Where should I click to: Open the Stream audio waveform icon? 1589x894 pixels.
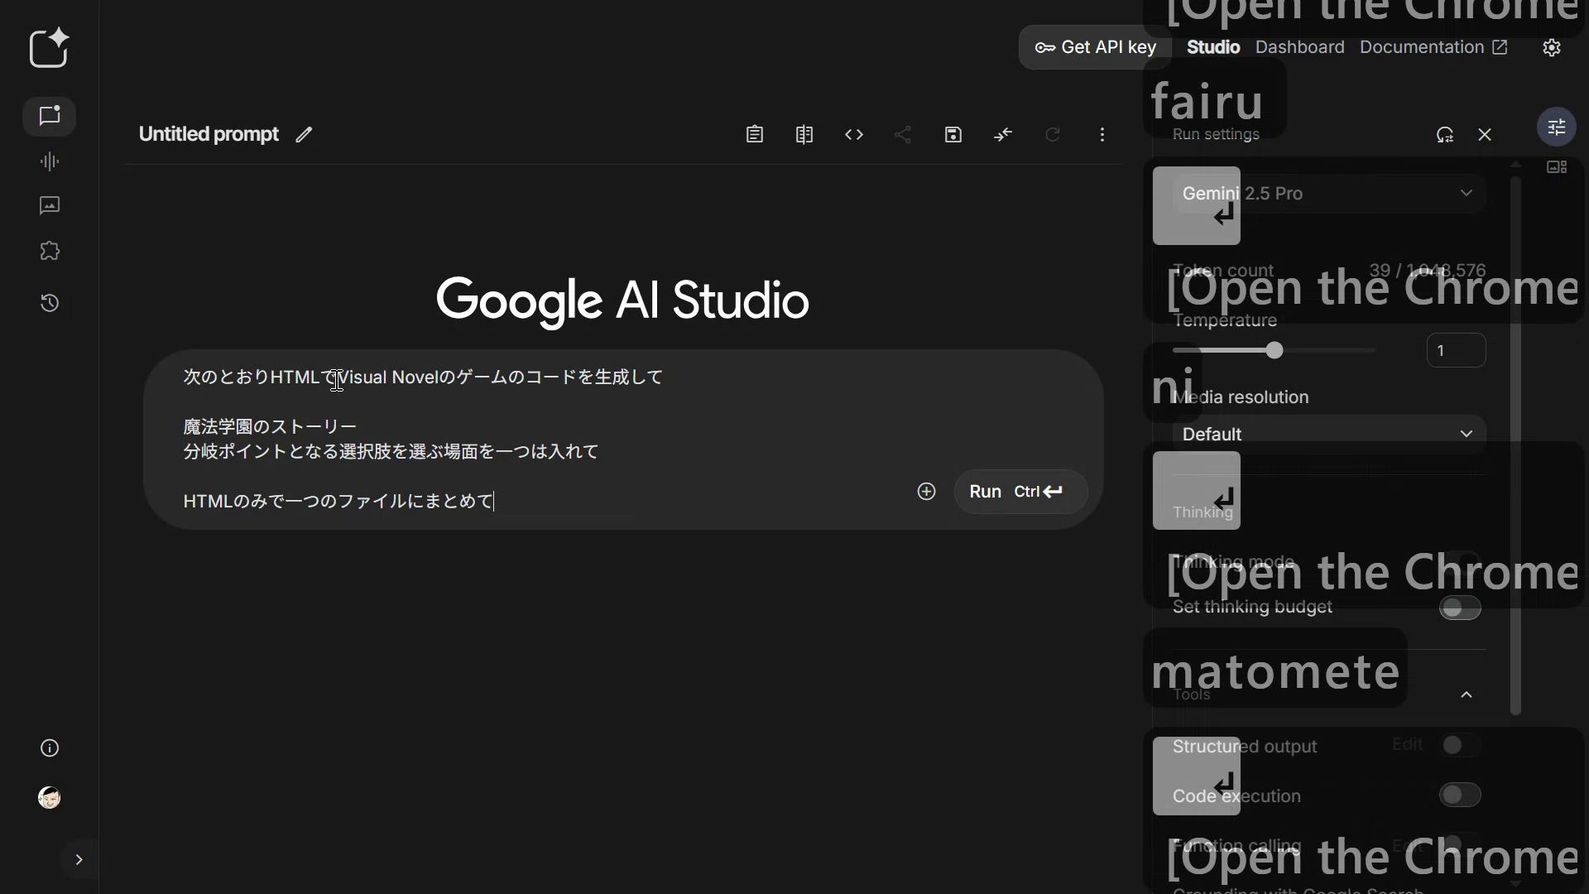(50, 161)
